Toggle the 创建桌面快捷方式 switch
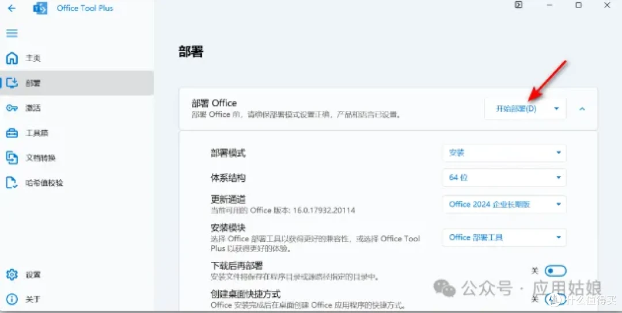Screen dimensions: 622x313 555,299
